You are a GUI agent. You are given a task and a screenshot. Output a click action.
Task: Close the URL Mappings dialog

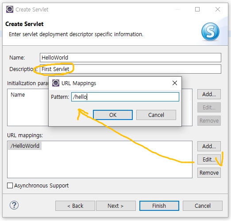click(175, 83)
